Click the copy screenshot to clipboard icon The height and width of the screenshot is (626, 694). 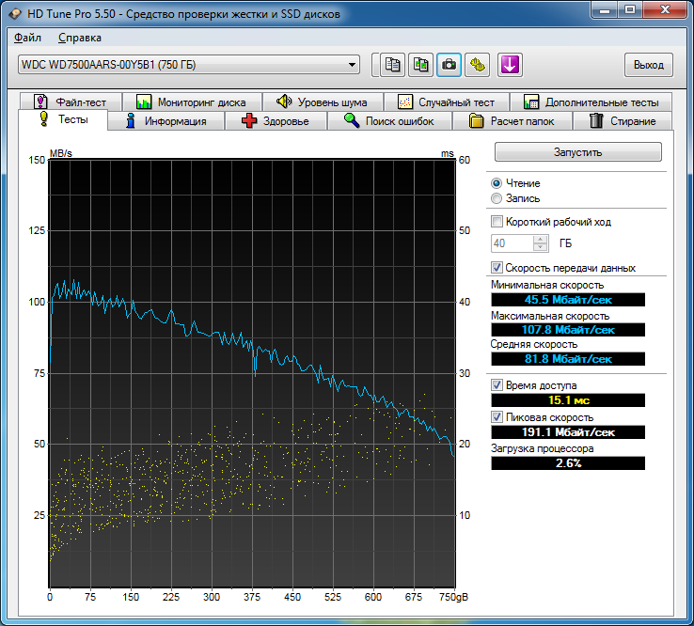tap(420, 65)
